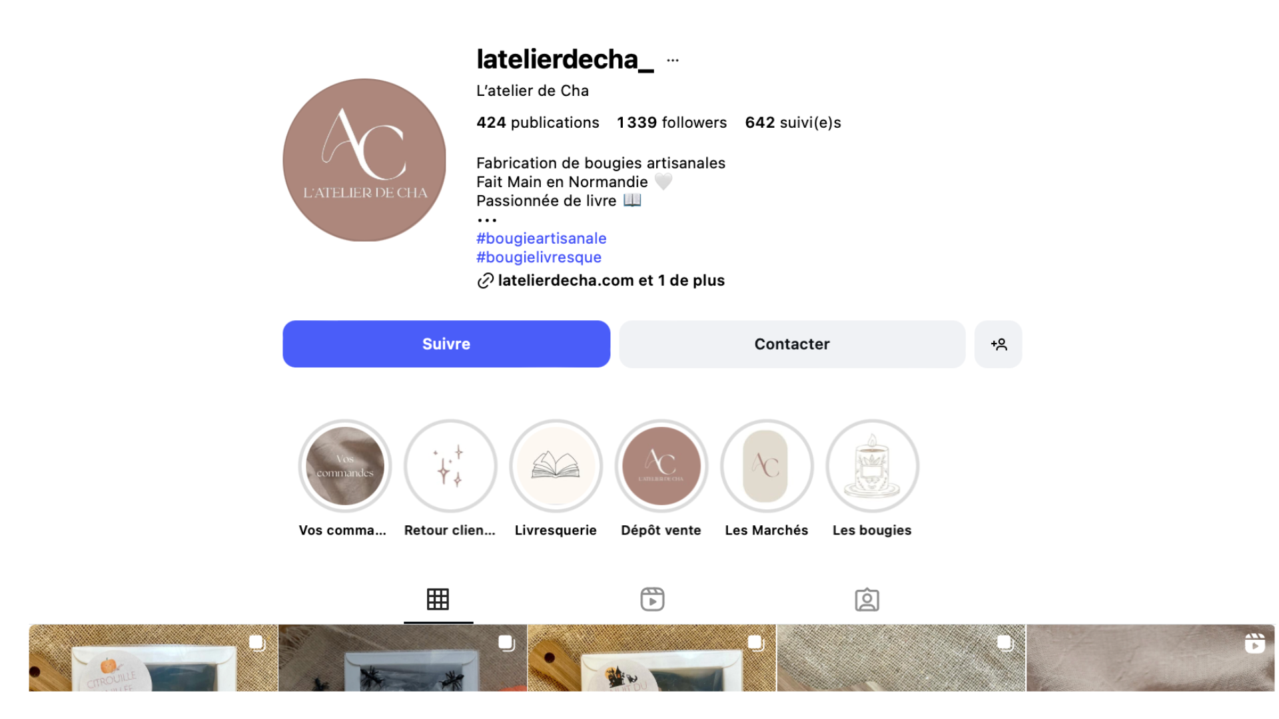
Task: View the Dépôt vente highlight
Action: click(x=661, y=465)
